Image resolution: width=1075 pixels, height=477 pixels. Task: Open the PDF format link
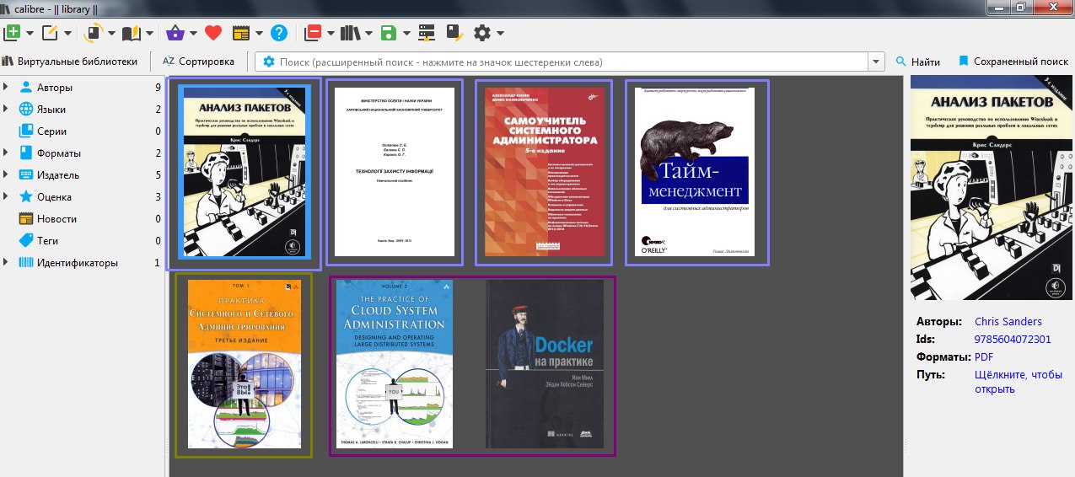point(984,356)
